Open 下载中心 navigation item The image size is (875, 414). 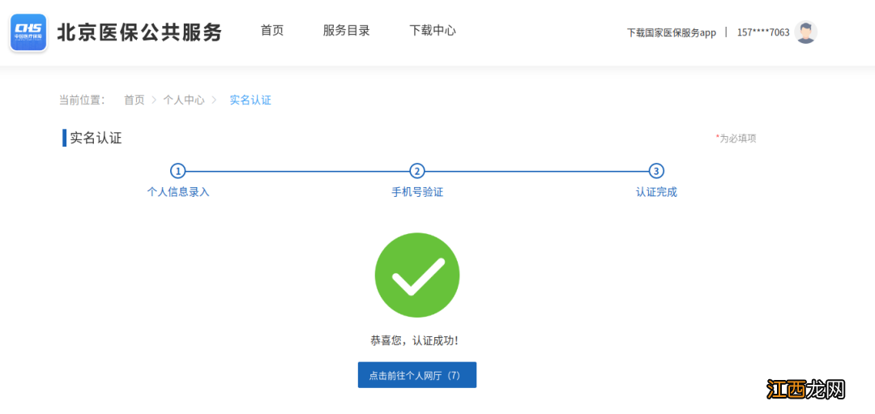click(433, 31)
